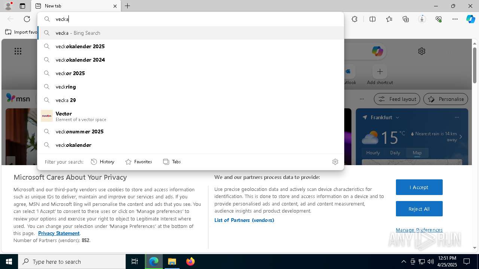
Task: Open File Explorer from taskbar
Action: tap(172, 262)
